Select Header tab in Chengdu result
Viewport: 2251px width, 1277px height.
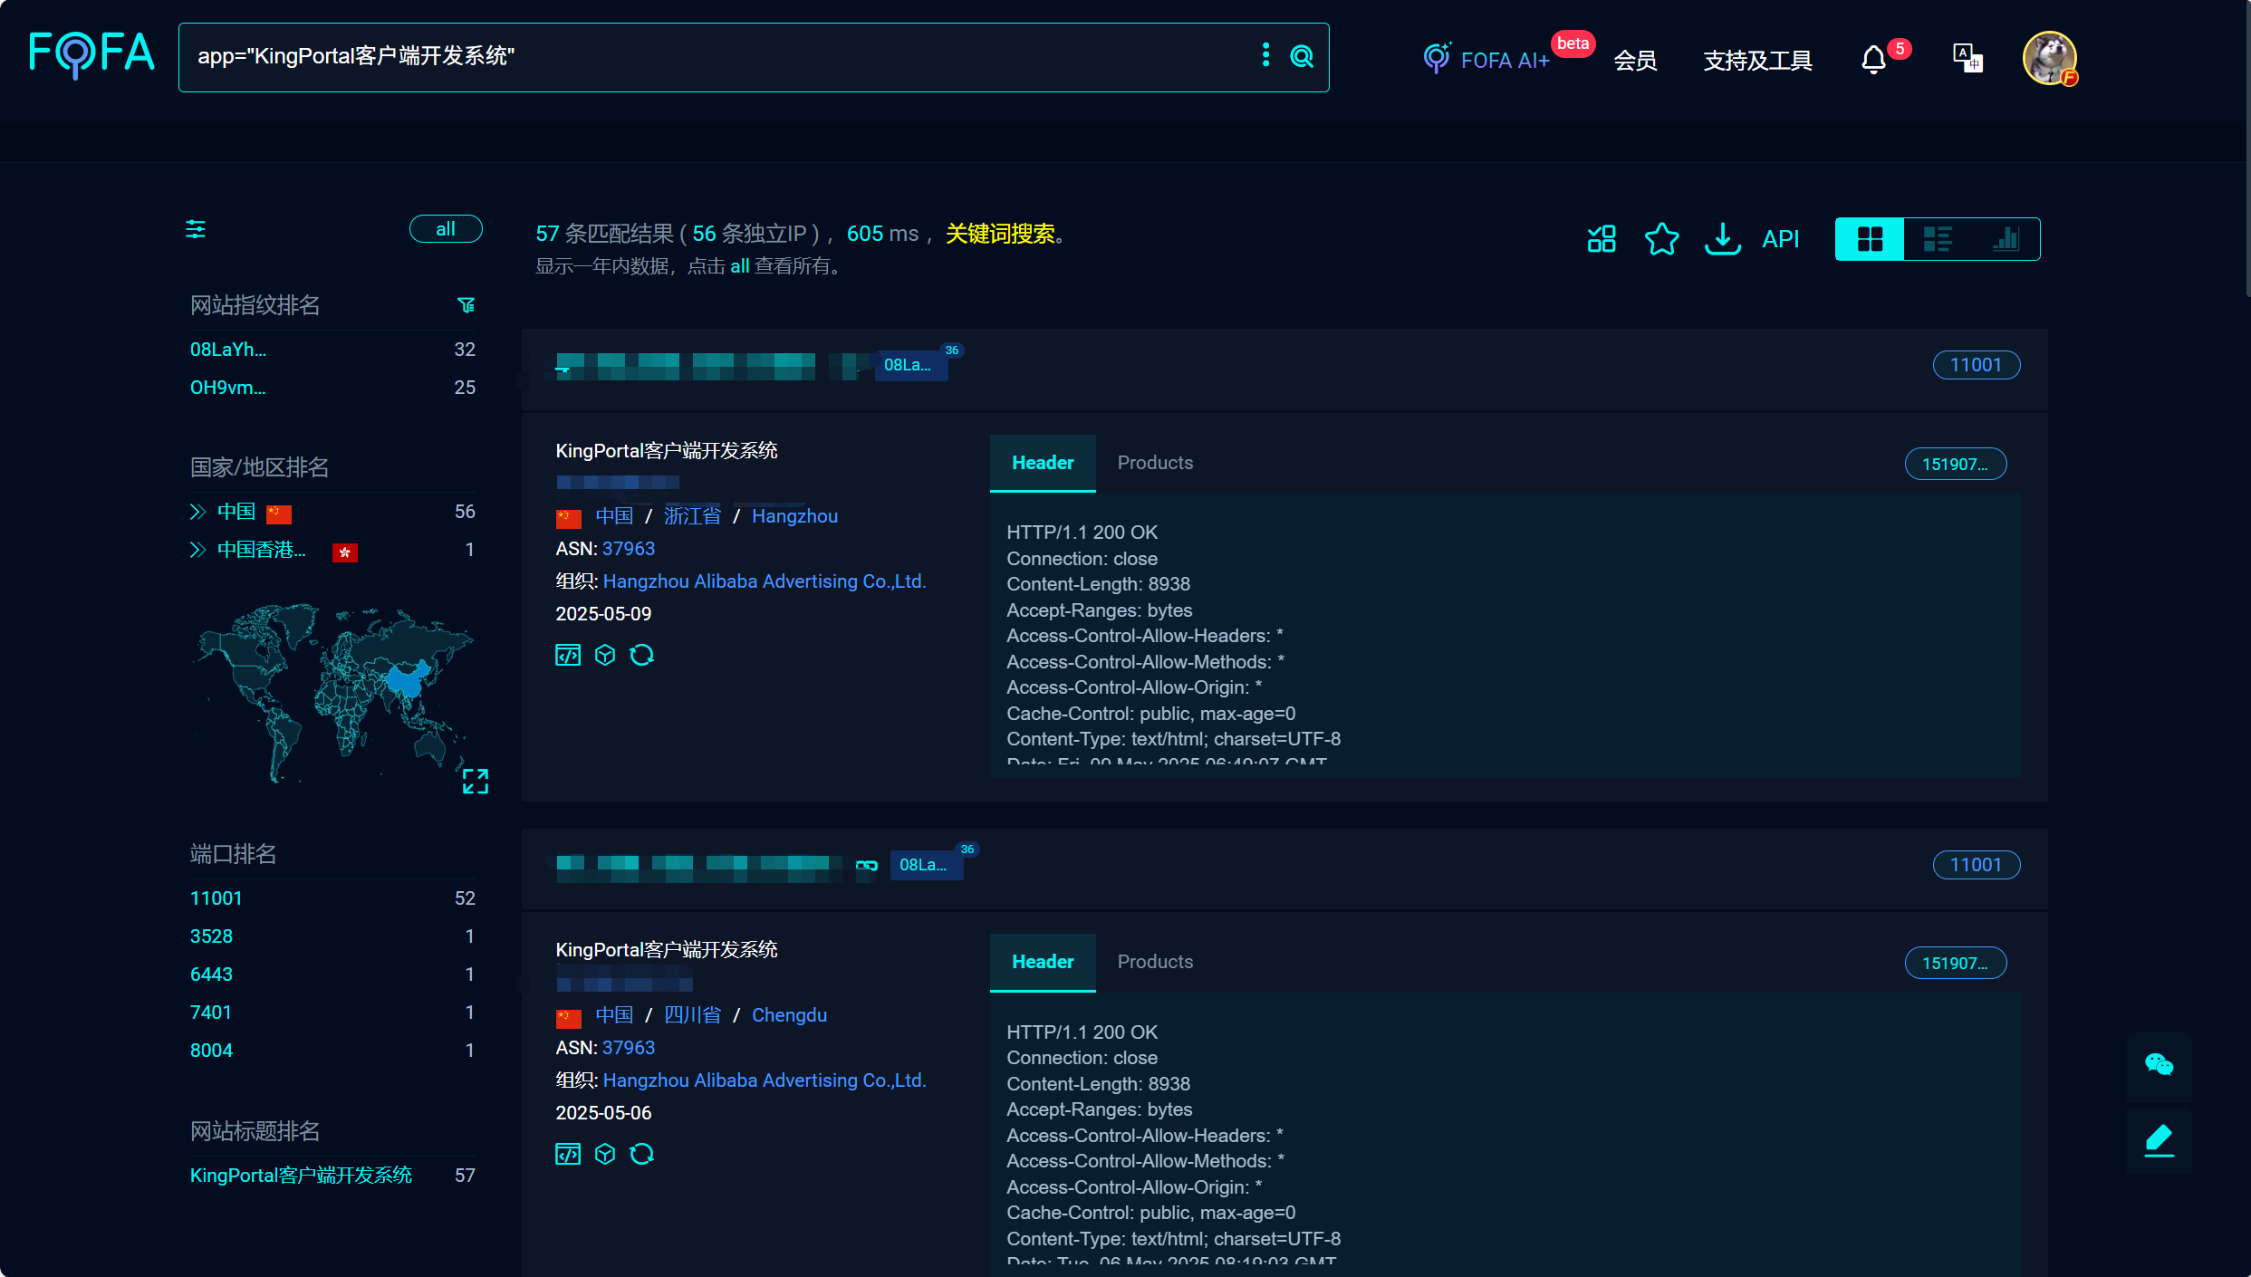point(1043,962)
